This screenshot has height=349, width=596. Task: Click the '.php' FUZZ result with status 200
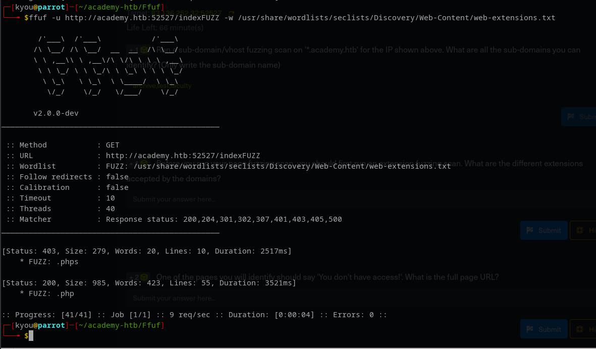click(x=47, y=293)
